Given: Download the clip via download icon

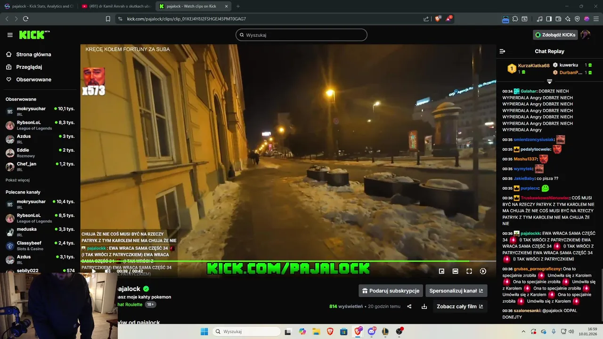Looking at the screenshot, I should pyautogui.click(x=424, y=307).
